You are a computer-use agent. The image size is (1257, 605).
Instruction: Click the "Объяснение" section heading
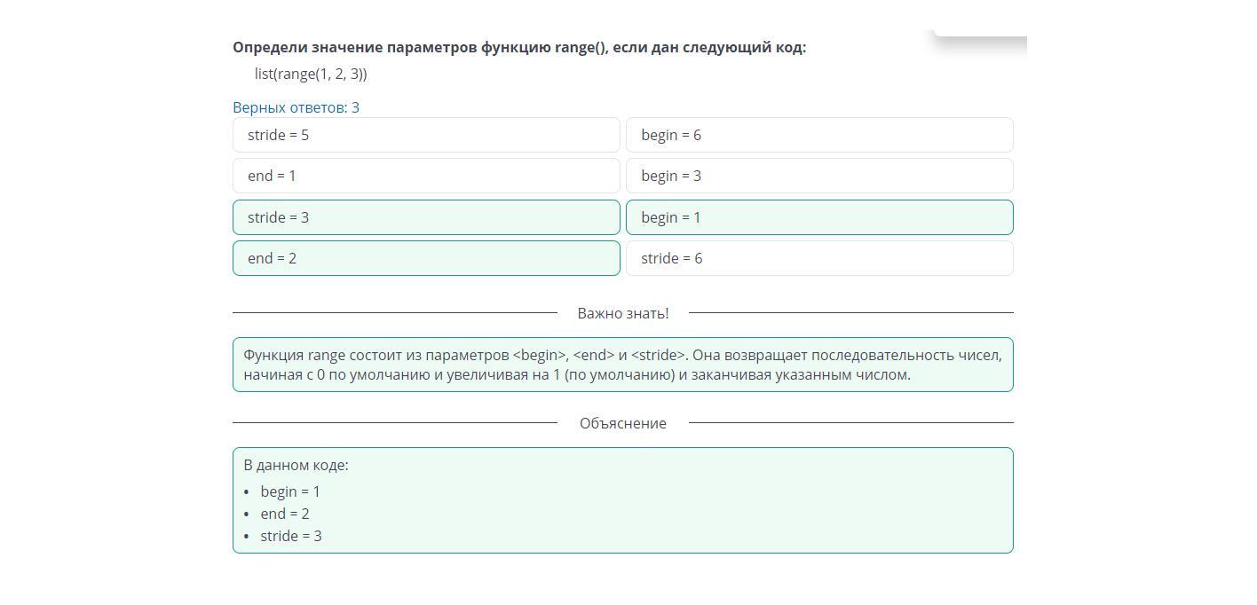pyautogui.click(x=622, y=423)
